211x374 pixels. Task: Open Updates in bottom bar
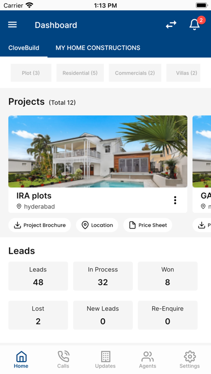click(x=105, y=359)
